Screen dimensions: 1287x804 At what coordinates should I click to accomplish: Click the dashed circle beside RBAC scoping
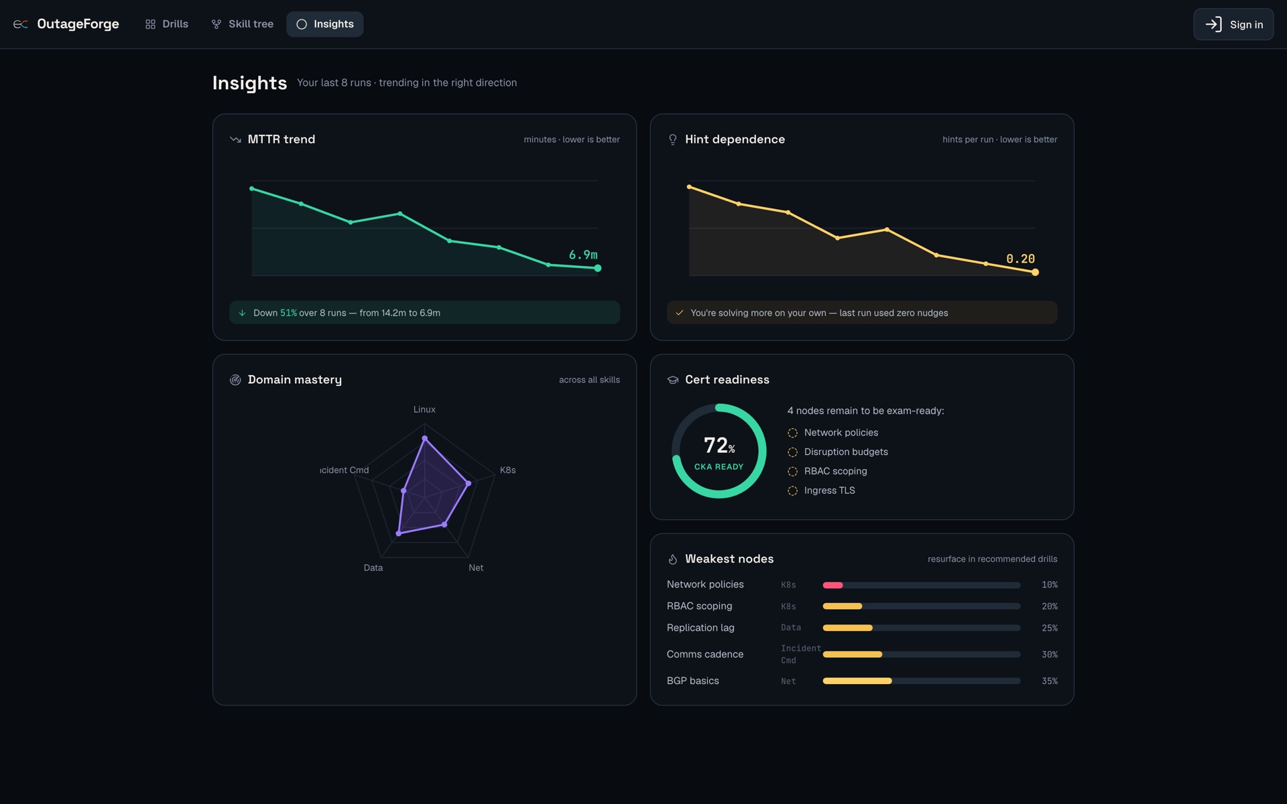pos(792,472)
